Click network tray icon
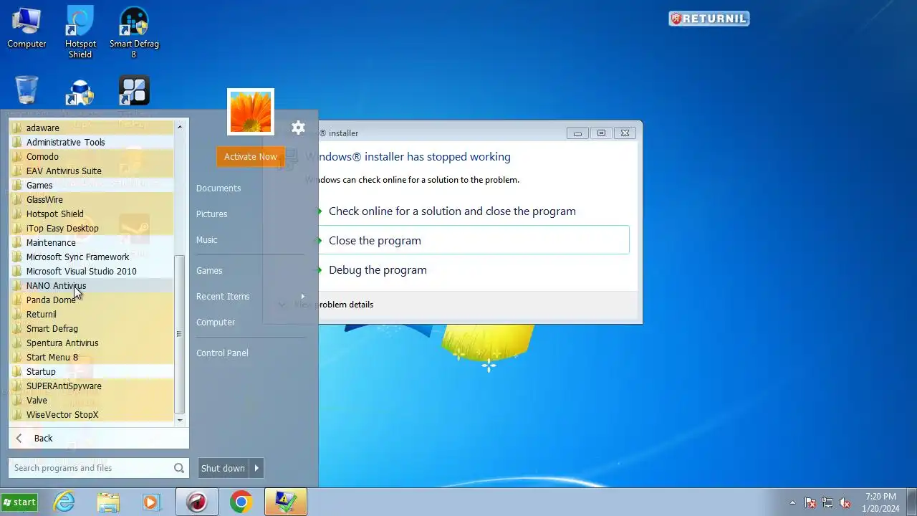 click(x=827, y=503)
